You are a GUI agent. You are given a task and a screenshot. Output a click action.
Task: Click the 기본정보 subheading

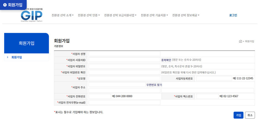point(59,47)
